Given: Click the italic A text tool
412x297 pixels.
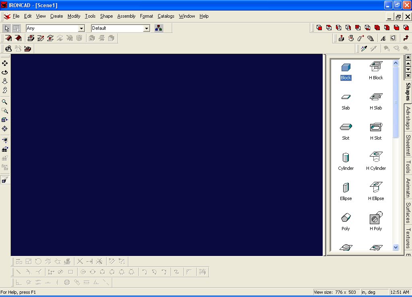Looking at the screenshot, I should 383,38.
